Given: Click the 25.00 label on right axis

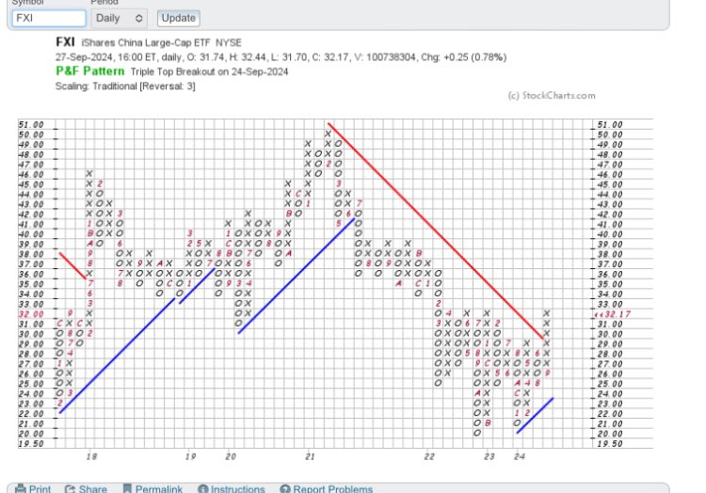Looking at the screenshot, I should pos(610,384).
